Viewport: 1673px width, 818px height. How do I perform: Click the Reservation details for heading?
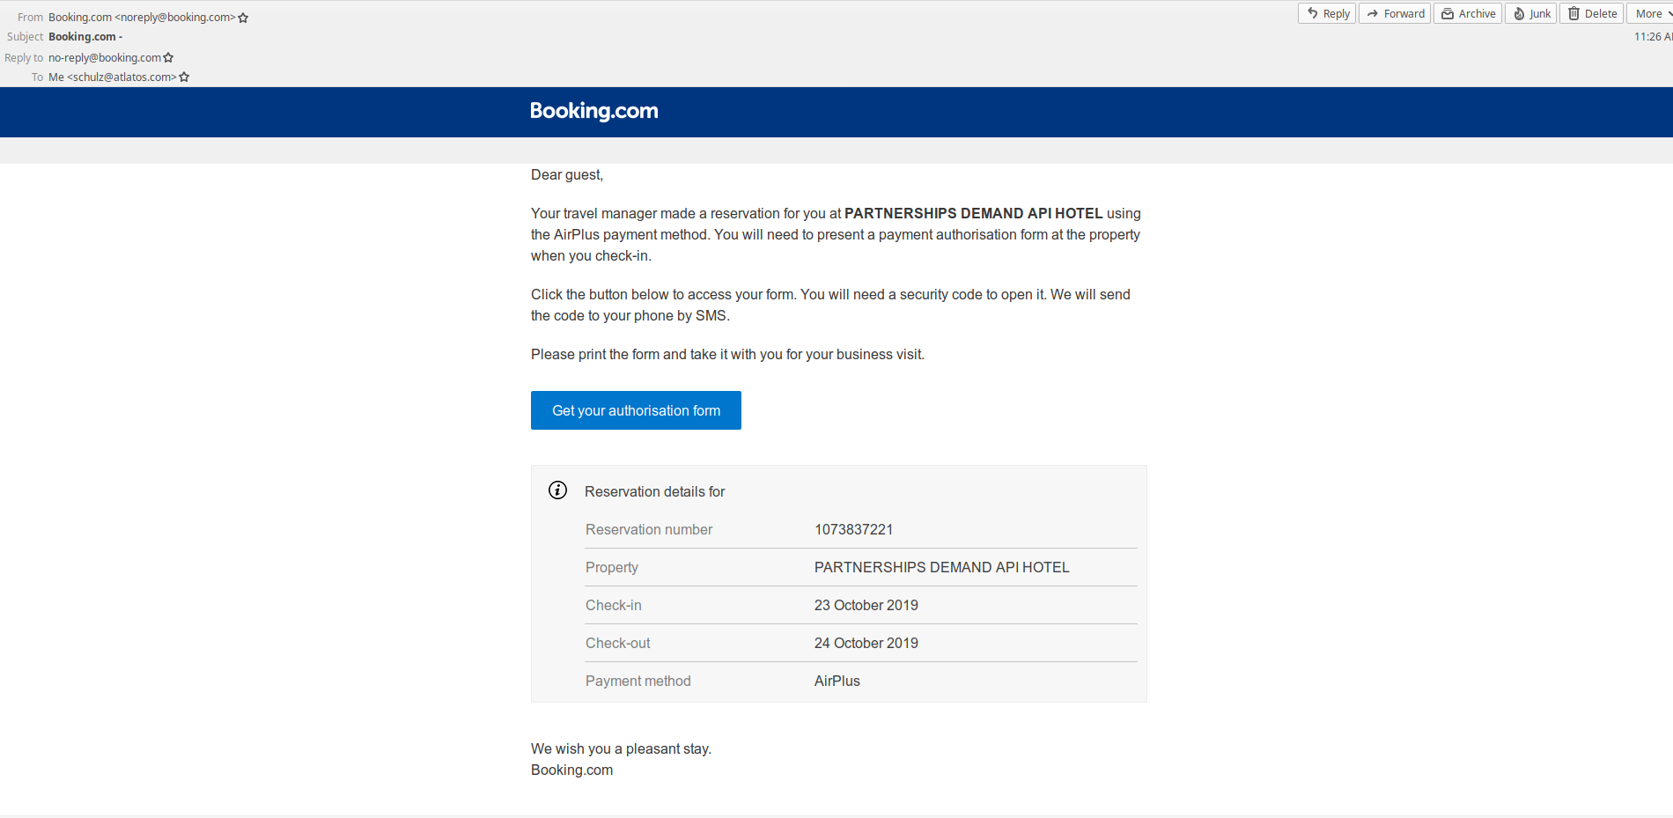pyautogui.click(x=654, y=491)
